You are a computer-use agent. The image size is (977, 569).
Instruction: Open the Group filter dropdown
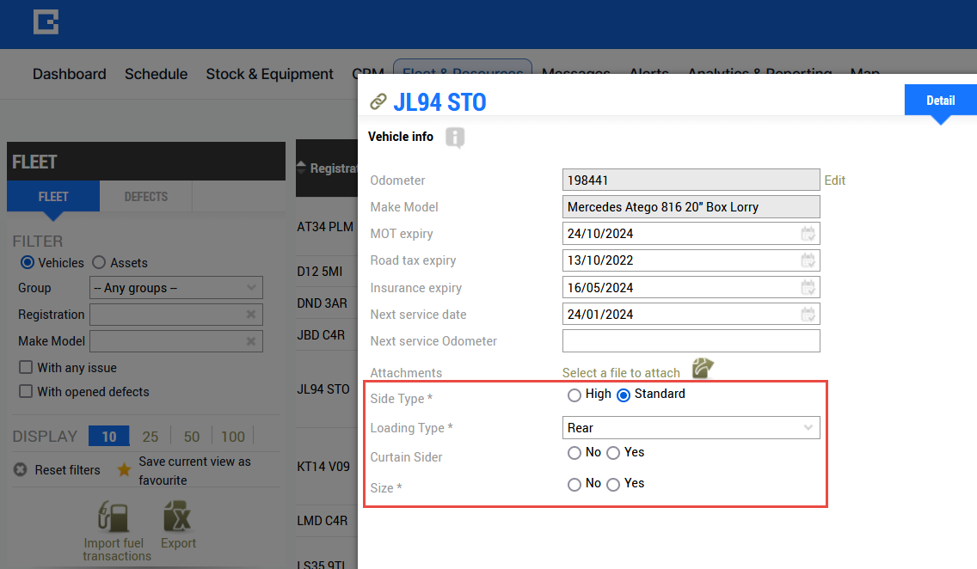[176, 288]
